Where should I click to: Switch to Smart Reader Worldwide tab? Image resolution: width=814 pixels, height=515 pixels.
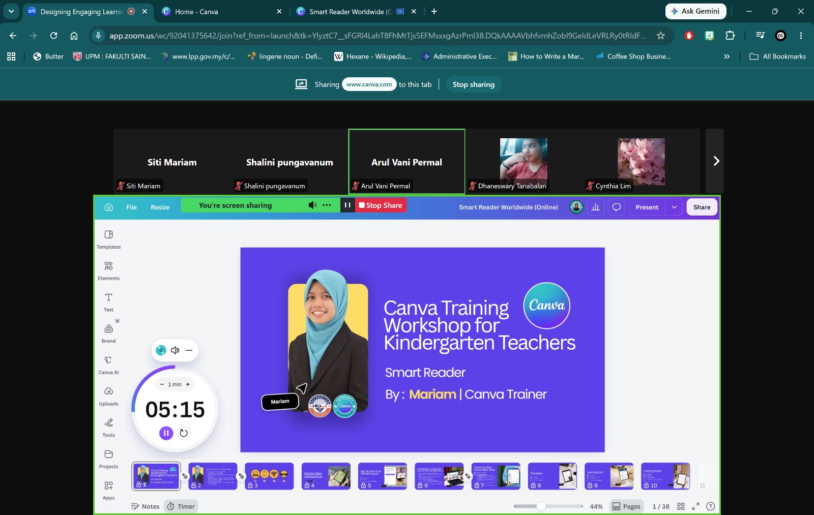pos(356,12)
